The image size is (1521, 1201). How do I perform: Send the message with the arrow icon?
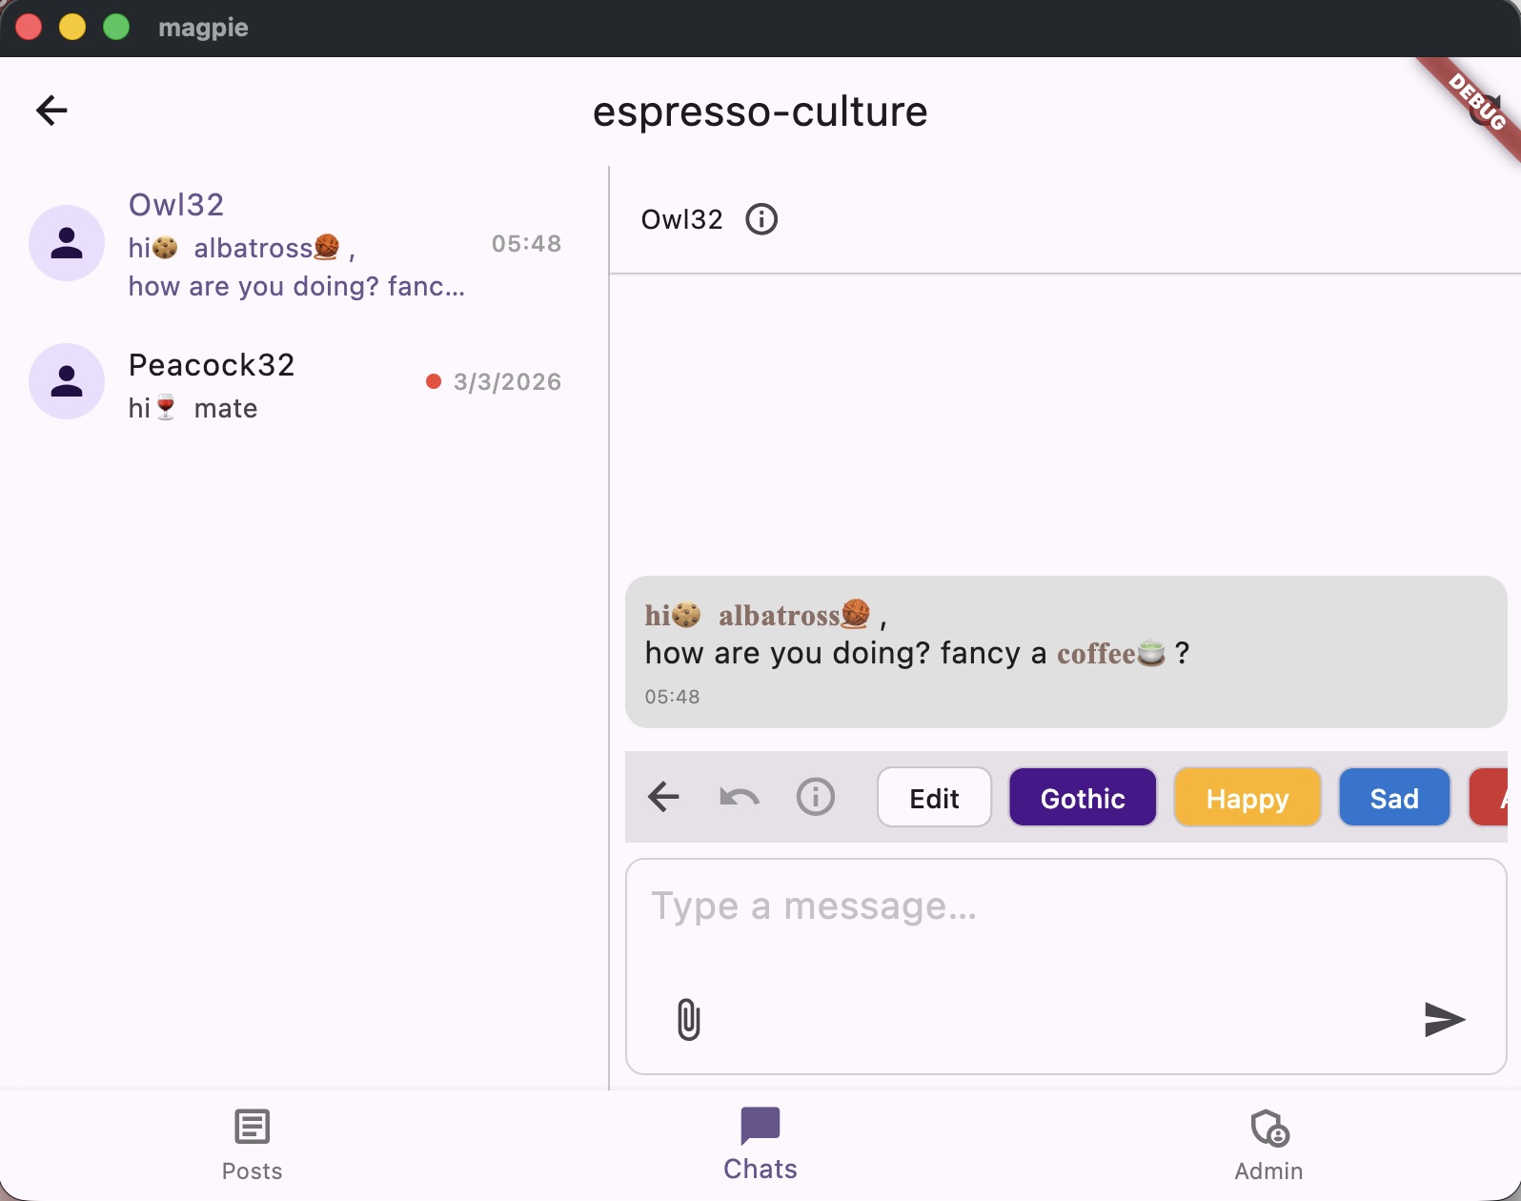coord(1445,1019)
